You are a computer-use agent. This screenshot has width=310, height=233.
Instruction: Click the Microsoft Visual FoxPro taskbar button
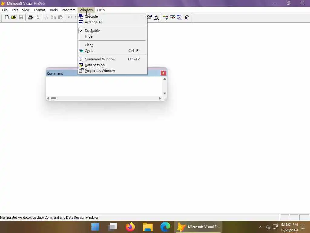[198, 227]
